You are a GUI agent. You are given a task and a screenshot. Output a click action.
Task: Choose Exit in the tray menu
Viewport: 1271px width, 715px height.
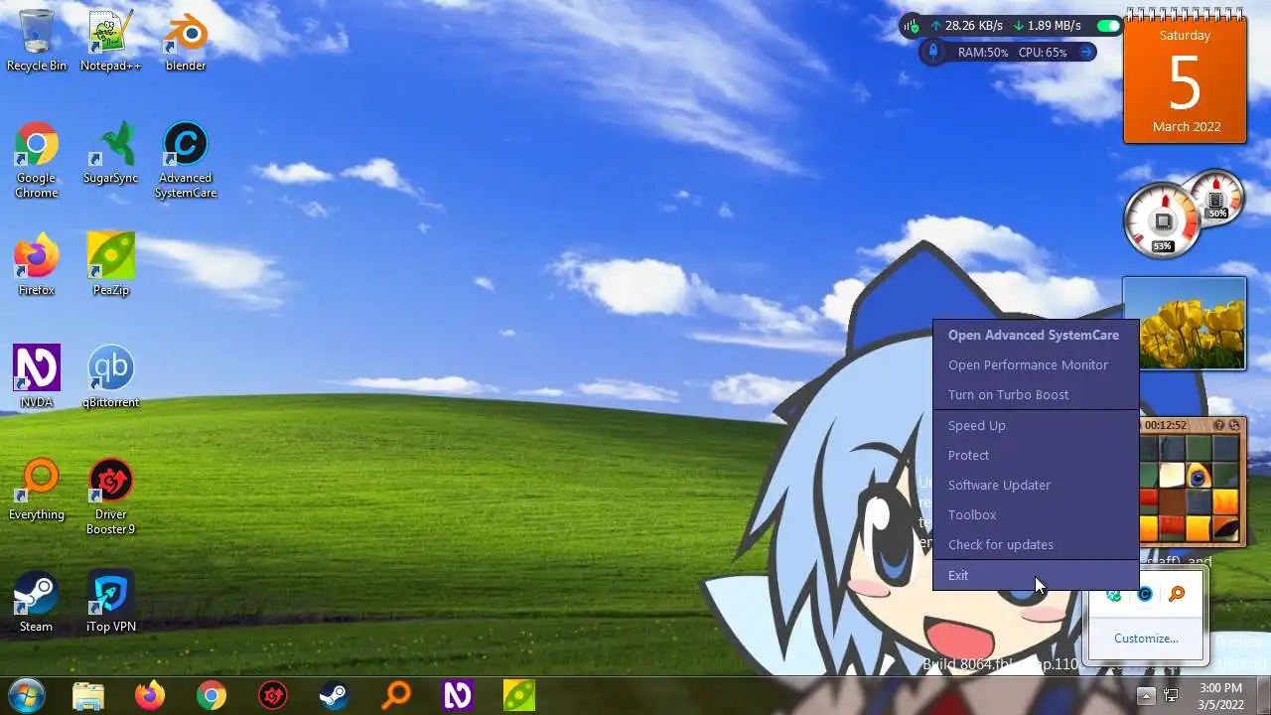click(x=1036, y=575)
